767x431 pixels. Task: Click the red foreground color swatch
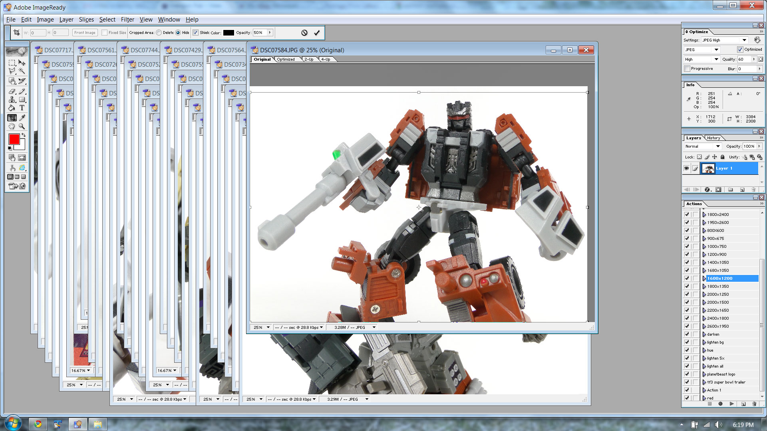(14, 139)
